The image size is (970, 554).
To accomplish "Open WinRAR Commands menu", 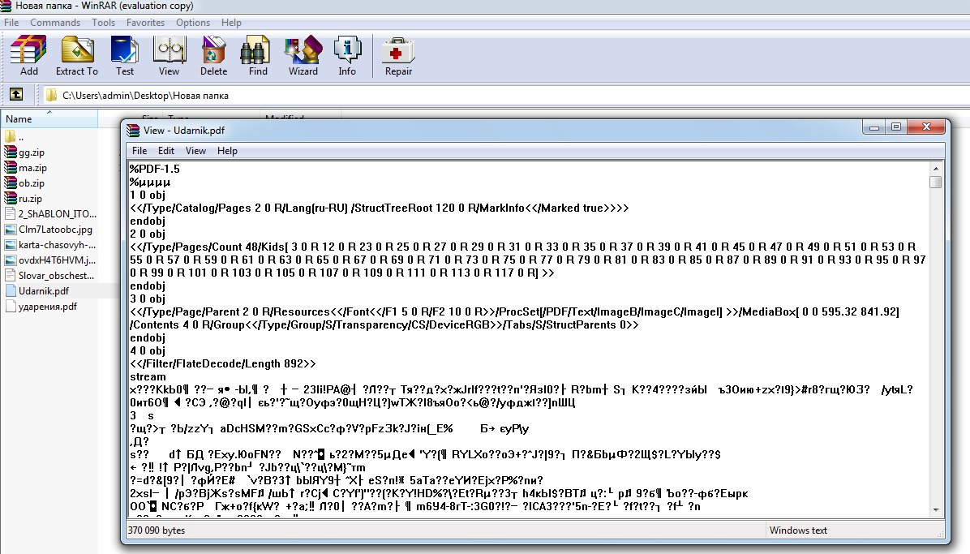I will pos(55,22).
